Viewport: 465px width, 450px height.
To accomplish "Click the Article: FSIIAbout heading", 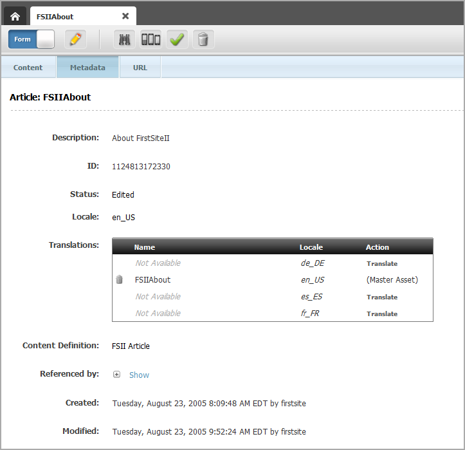I will coord(50,97).
